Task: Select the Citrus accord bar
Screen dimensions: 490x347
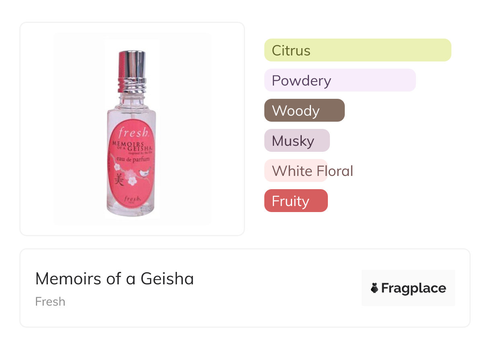Action: [x=357, y=50]
